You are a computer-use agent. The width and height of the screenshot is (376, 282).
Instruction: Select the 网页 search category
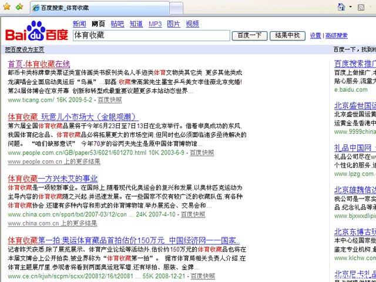coord(98,23)
